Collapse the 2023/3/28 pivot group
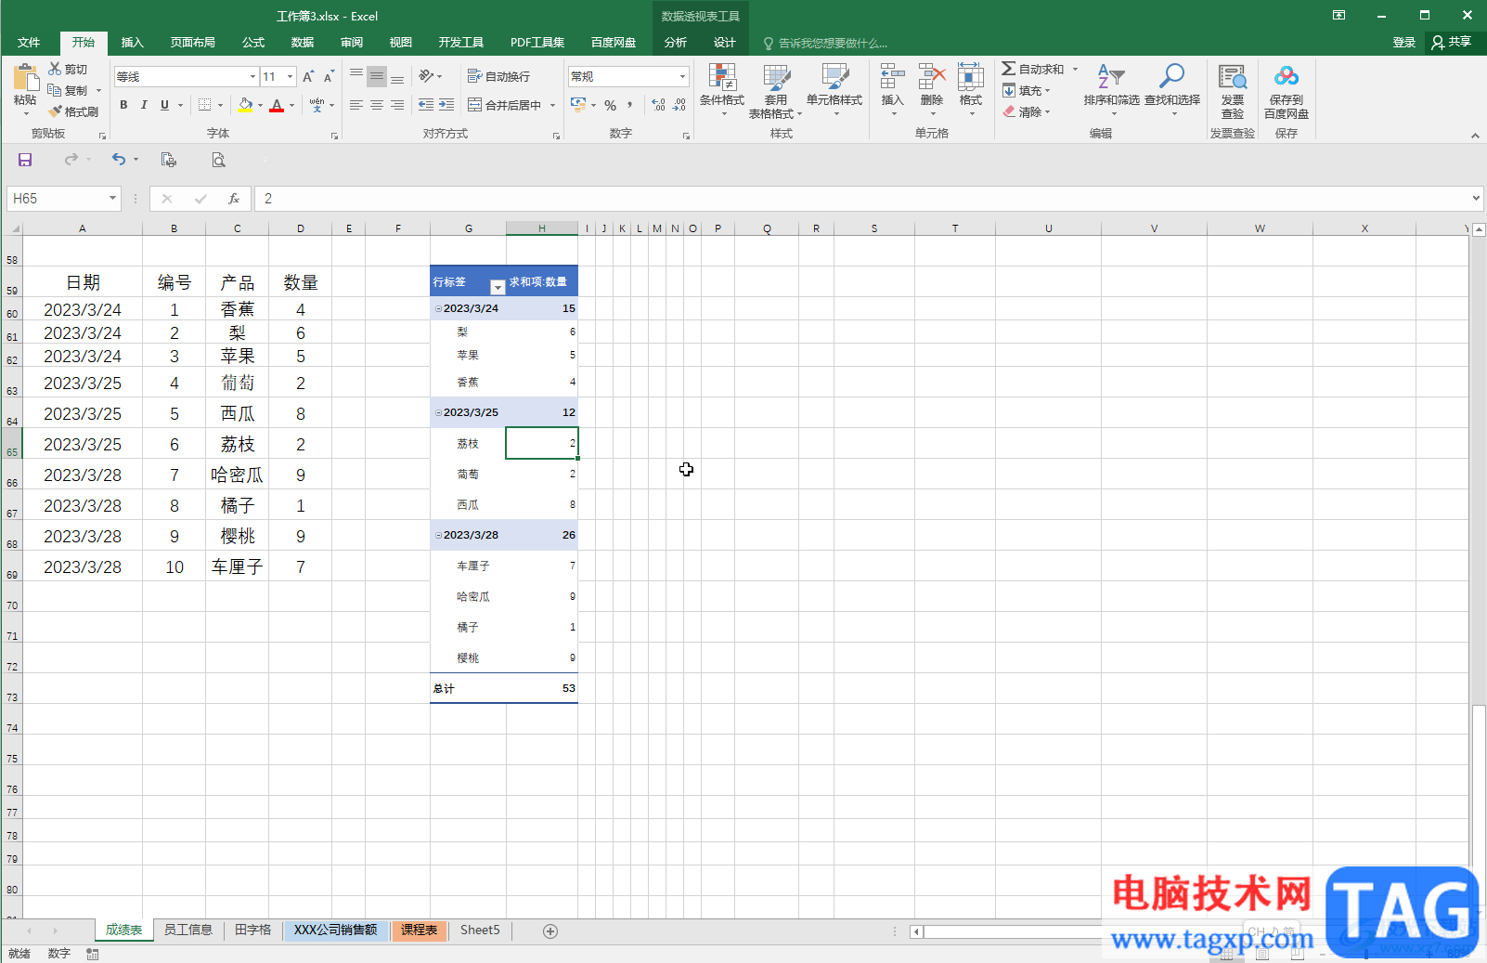The image size is (1487, 963). point(438,535)
